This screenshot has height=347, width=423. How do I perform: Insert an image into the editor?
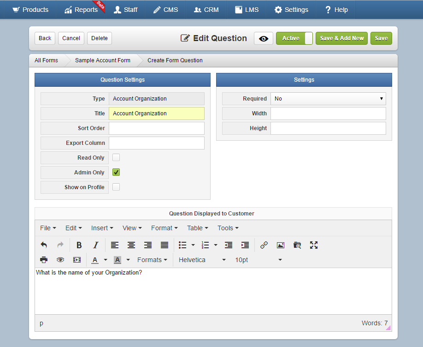281,245
